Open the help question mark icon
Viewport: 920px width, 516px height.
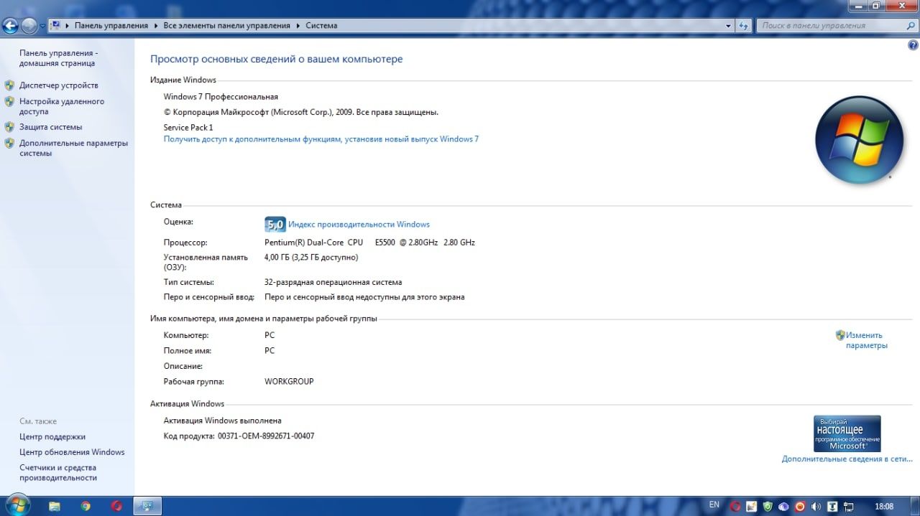(914, 45)
